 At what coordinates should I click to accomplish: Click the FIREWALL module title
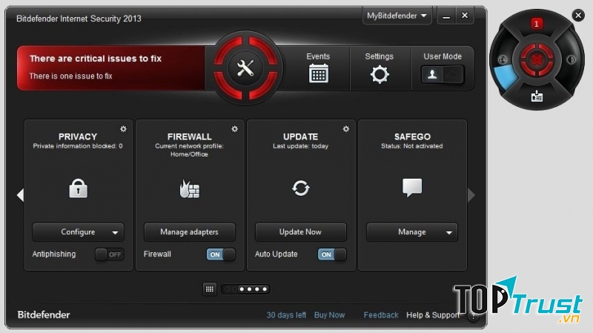point(190,136)
